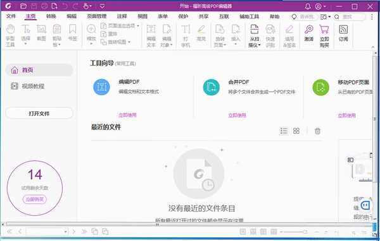Image resolution: width=380 pixels, height=241 pixels.
Task: Open the Protect (保护) tab
Action: coord(183,16)
